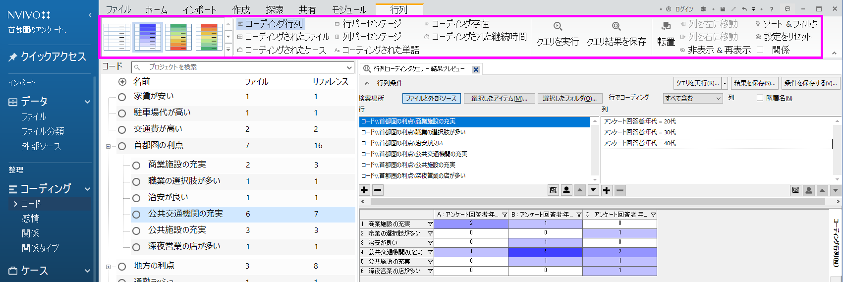Choose コーディングされたファイル cell content
Image resolution: width=843 pixels, height=282 pixels.
tap(283, 37)
